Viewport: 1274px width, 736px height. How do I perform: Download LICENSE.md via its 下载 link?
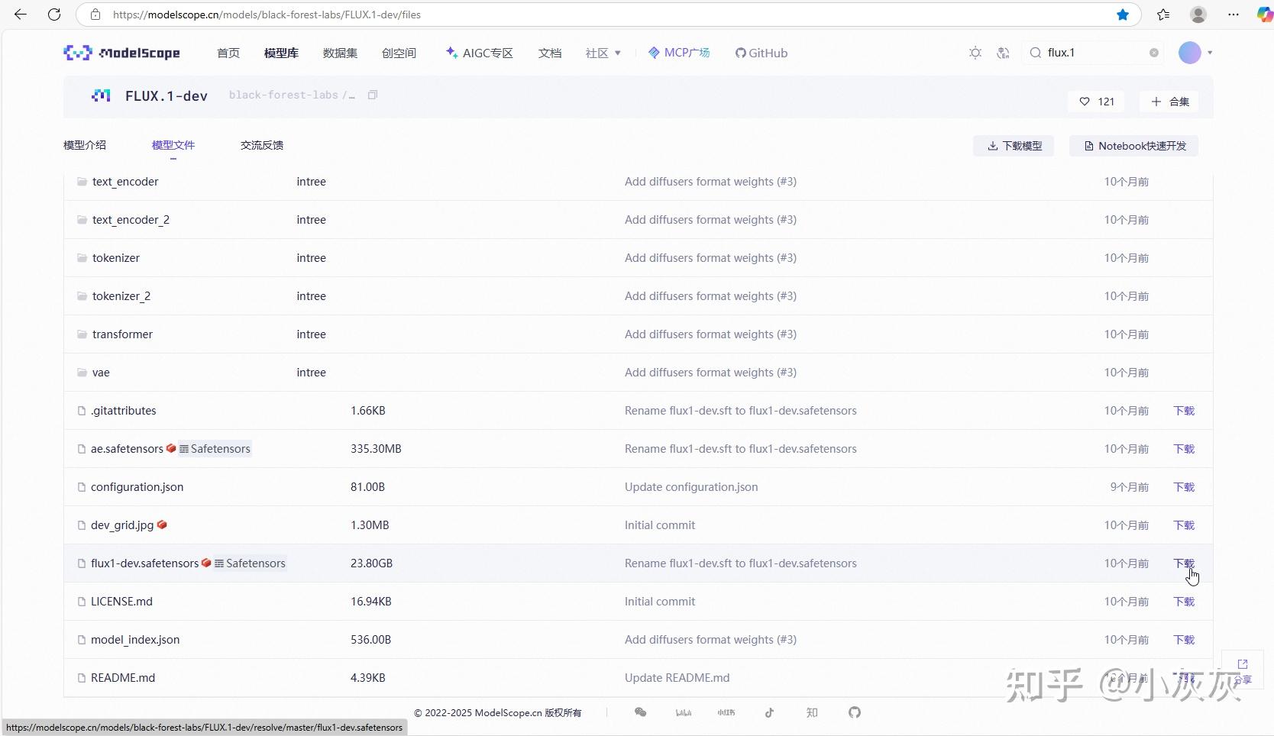pos(1184,602)
